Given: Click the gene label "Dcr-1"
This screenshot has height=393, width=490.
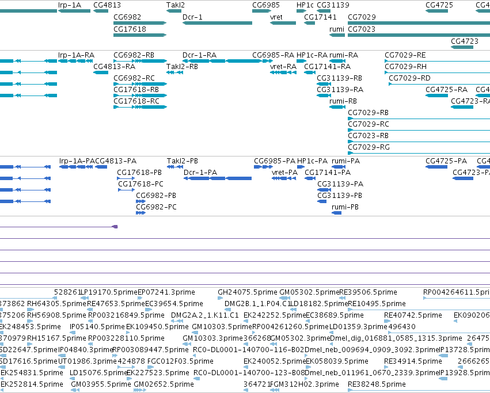Looking at the screenshot, I should coord(192,17).
